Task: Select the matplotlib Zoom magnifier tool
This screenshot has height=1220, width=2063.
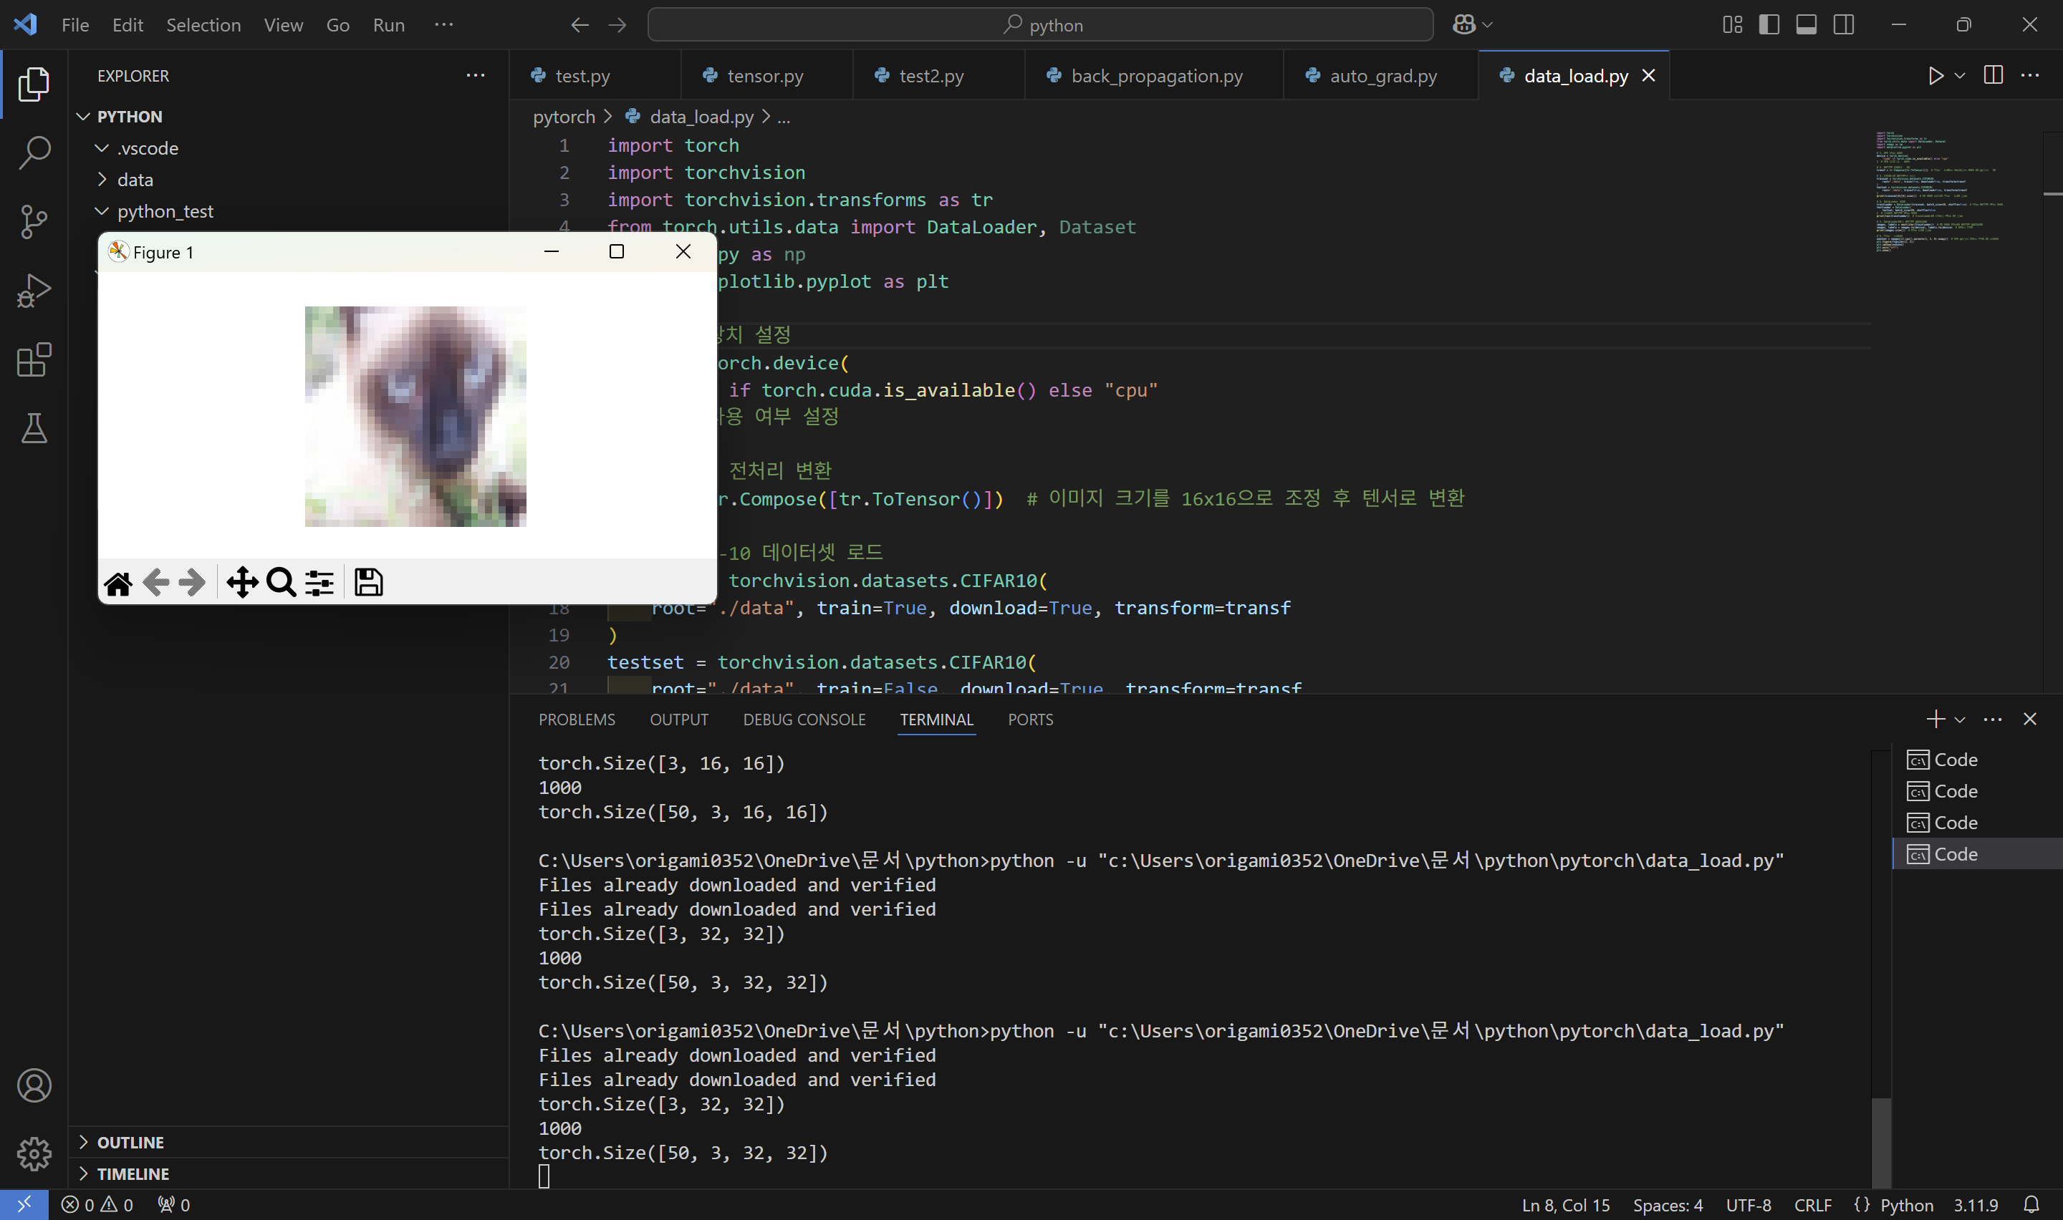Action: pyautogui.click(x=280, y=582)
